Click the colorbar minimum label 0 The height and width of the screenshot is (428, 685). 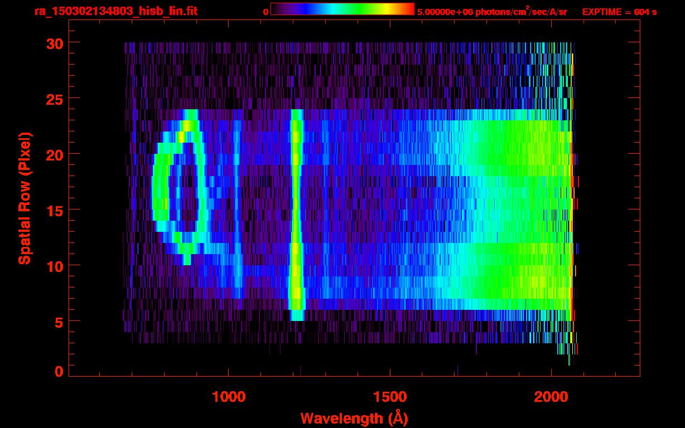click(266, 12)
